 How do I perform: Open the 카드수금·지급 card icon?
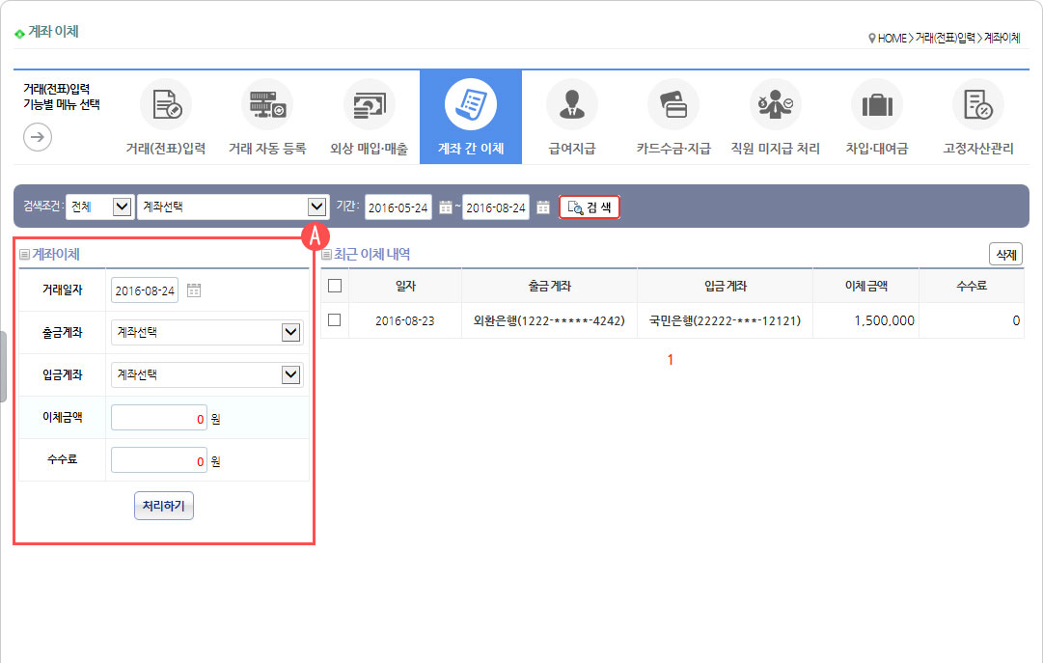[x=673, y=104]
